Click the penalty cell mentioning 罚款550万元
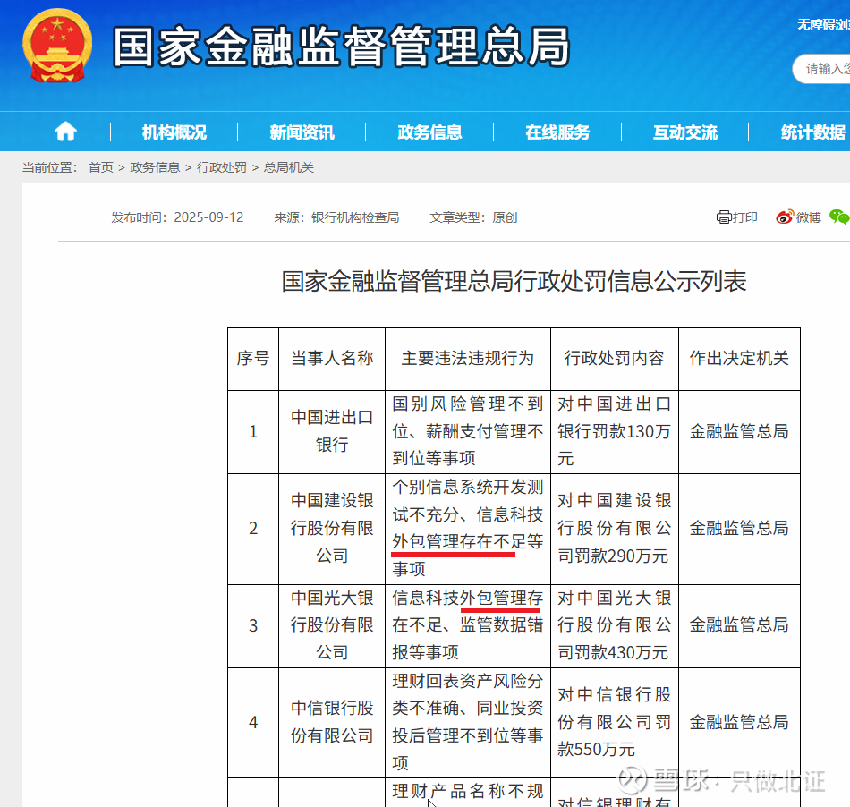850x807 pixels. coord(614,722)
